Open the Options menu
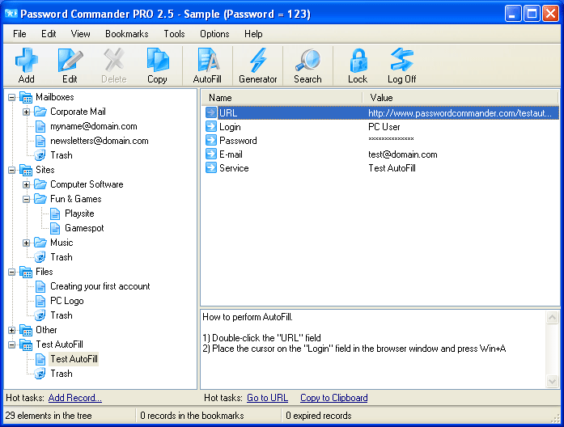 tap(214, 34)
